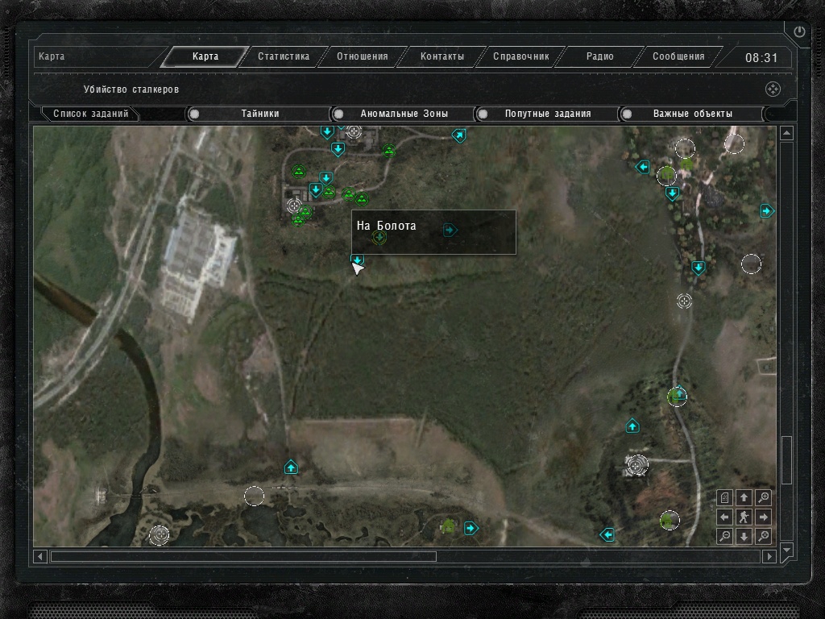Select the diagonal up-right cyan arrow marker
825x619 pixels.
[x=458, y=135]
